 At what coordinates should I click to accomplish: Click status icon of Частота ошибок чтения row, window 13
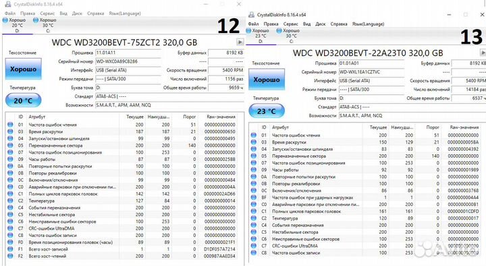click(x=254, y=135)
